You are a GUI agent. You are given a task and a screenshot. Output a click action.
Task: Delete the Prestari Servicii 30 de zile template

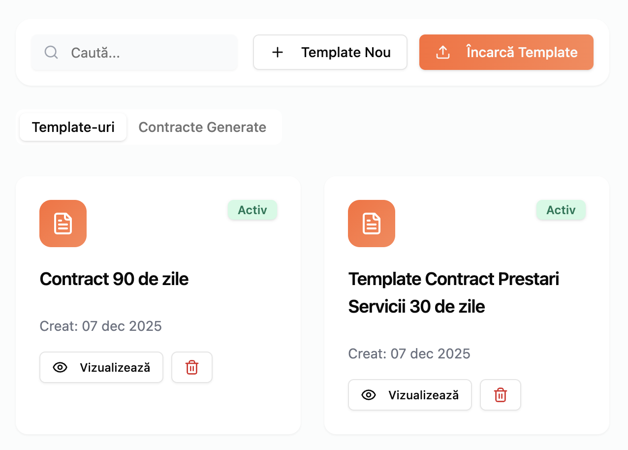click(501, 395)
